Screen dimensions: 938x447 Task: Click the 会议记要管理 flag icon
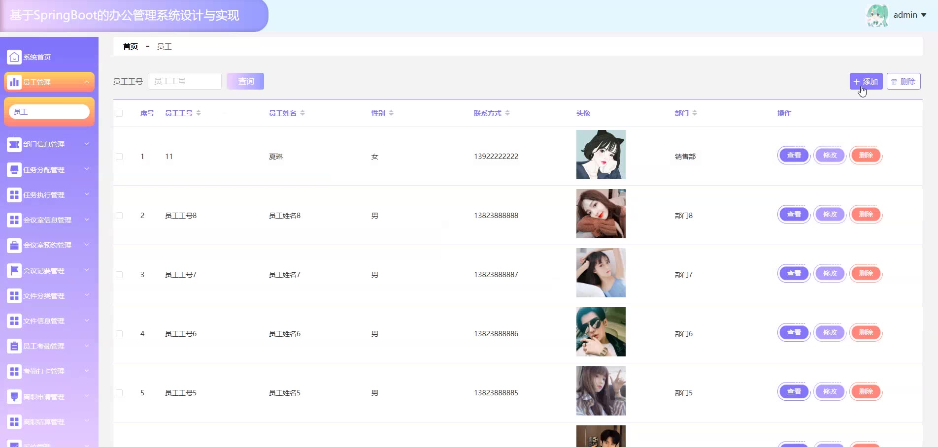pyautogui.click(x=14, y=271)
